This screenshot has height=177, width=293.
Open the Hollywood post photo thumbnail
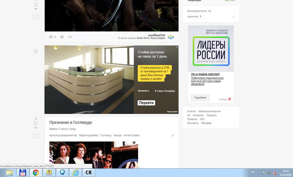pyautogui.click(x=93, y=155)
